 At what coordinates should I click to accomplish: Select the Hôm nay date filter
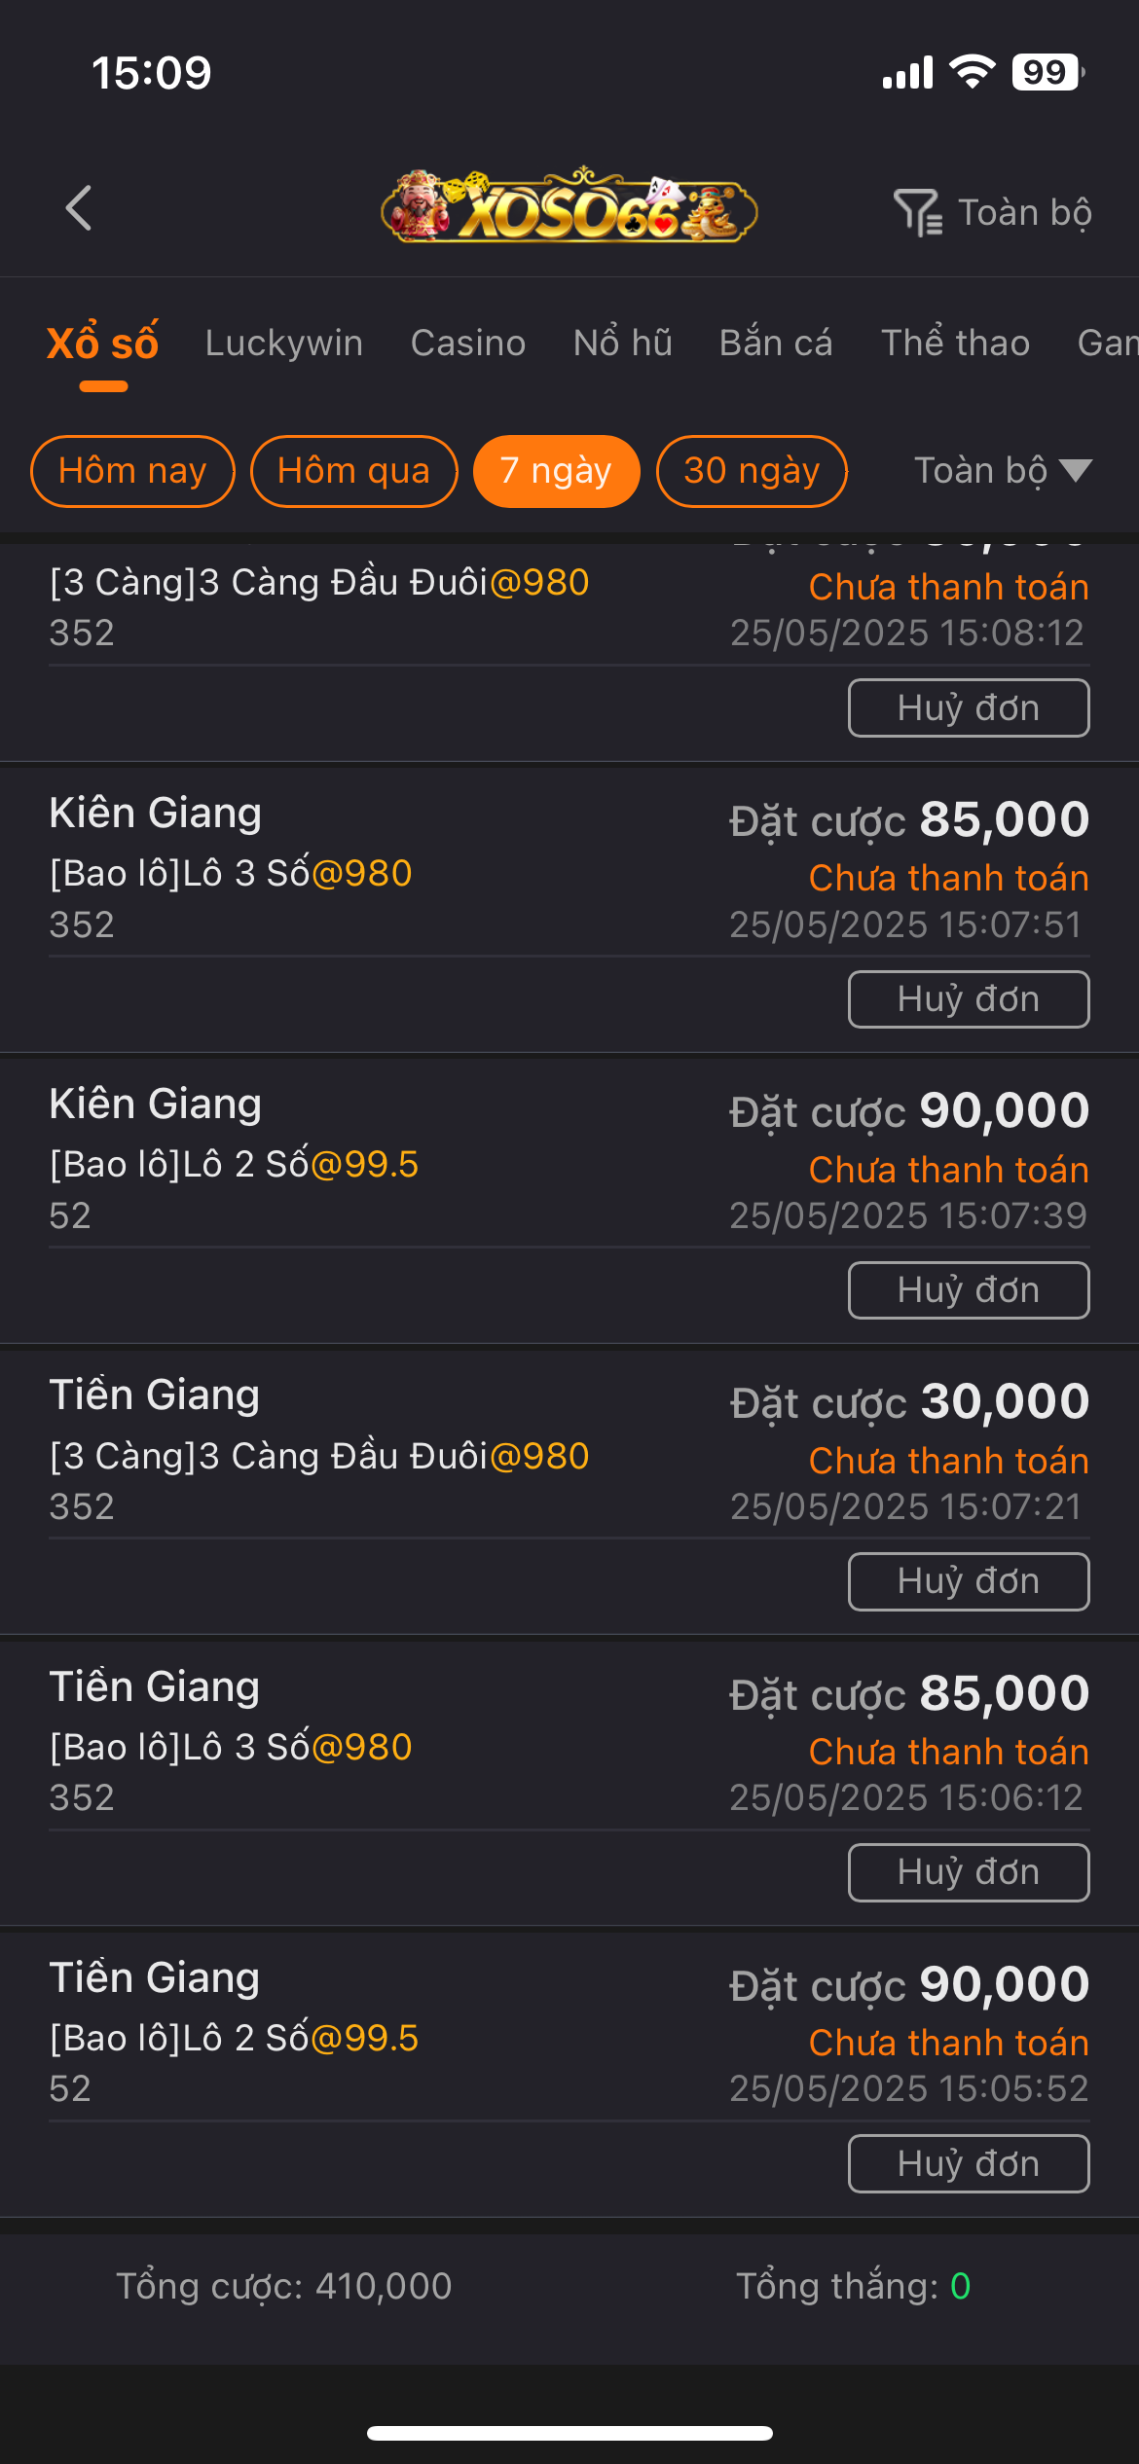132,471
